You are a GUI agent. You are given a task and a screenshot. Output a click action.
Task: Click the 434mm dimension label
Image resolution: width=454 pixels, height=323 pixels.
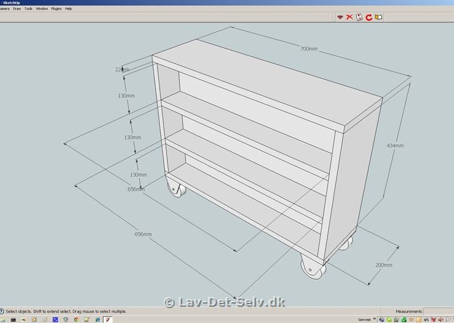click(x=395, y=146)
